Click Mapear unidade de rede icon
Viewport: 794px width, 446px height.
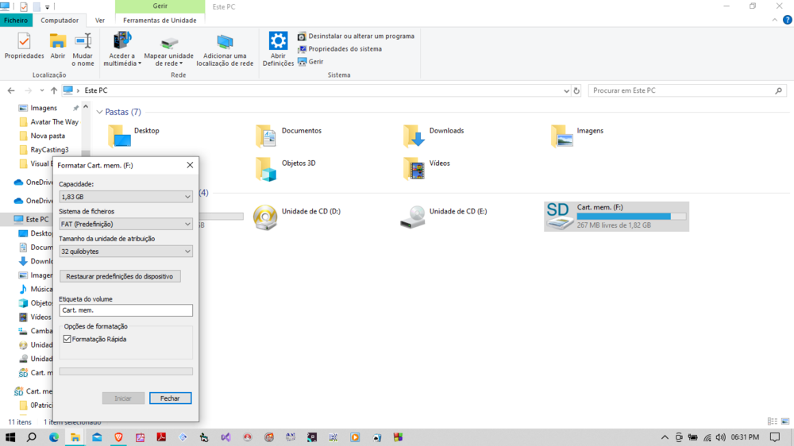tap(168, 51)
